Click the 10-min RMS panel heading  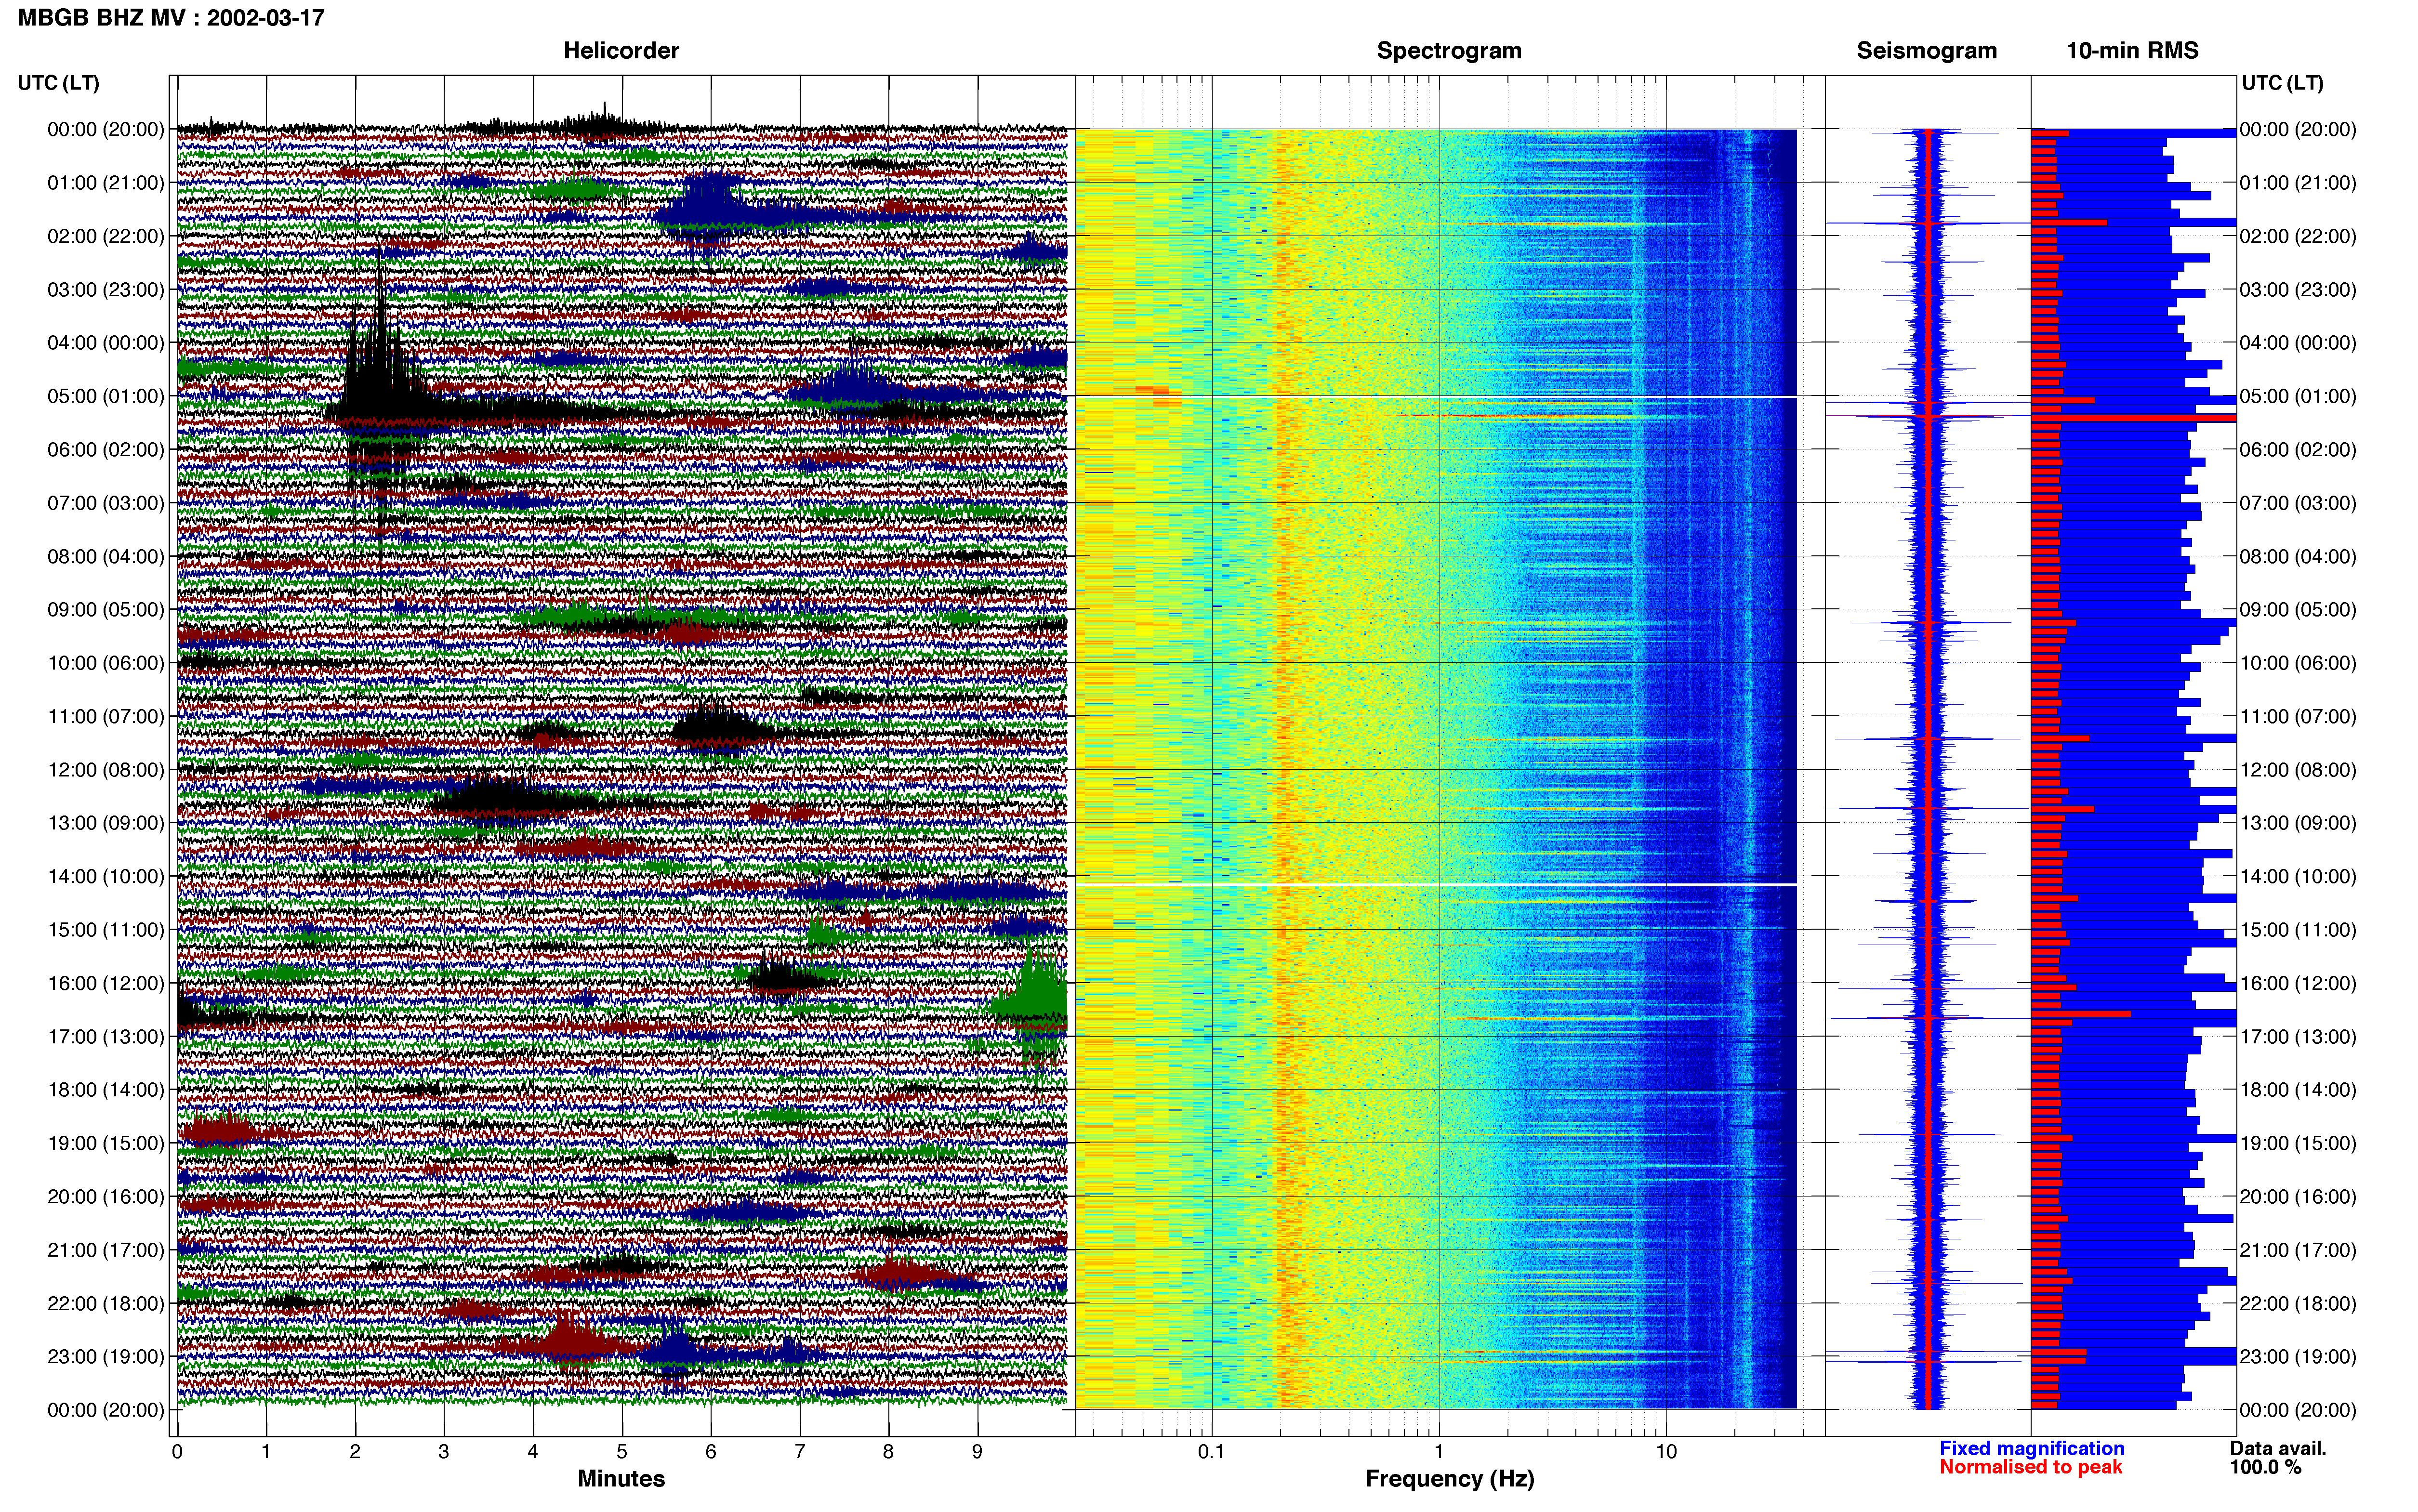(x=2132, y=51)
